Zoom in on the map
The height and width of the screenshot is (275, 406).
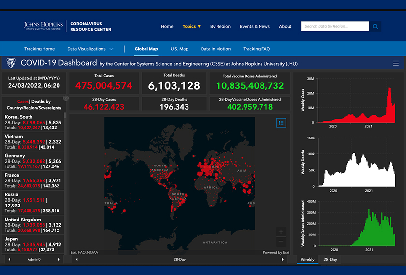tap(281, 232)
